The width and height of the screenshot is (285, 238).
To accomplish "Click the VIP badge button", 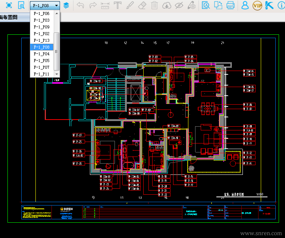I will 257,6.
